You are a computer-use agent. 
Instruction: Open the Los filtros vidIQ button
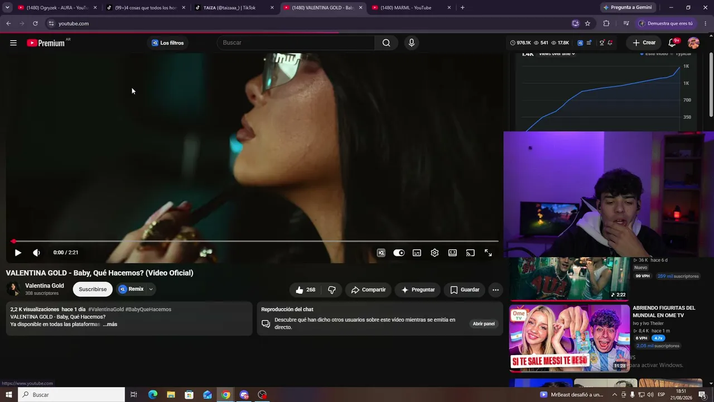pos(167,43)
